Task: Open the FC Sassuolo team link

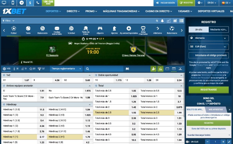Action: [x=52, y=55]
